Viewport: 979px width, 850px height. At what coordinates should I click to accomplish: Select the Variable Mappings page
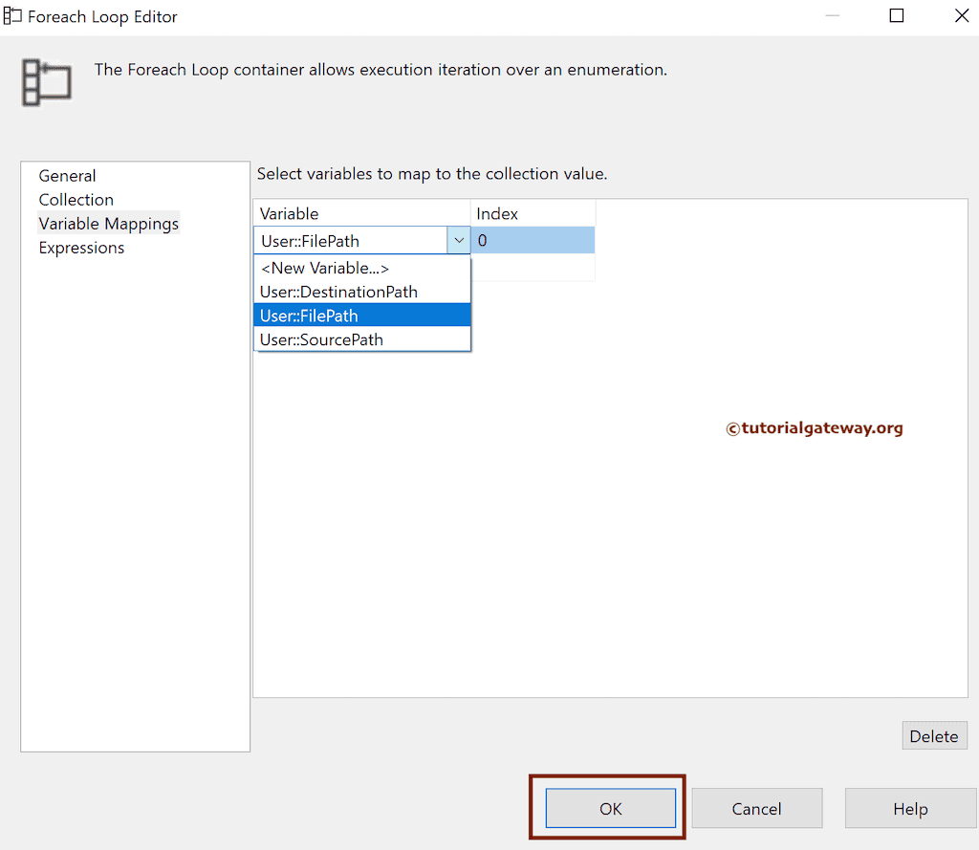[109, 224]
